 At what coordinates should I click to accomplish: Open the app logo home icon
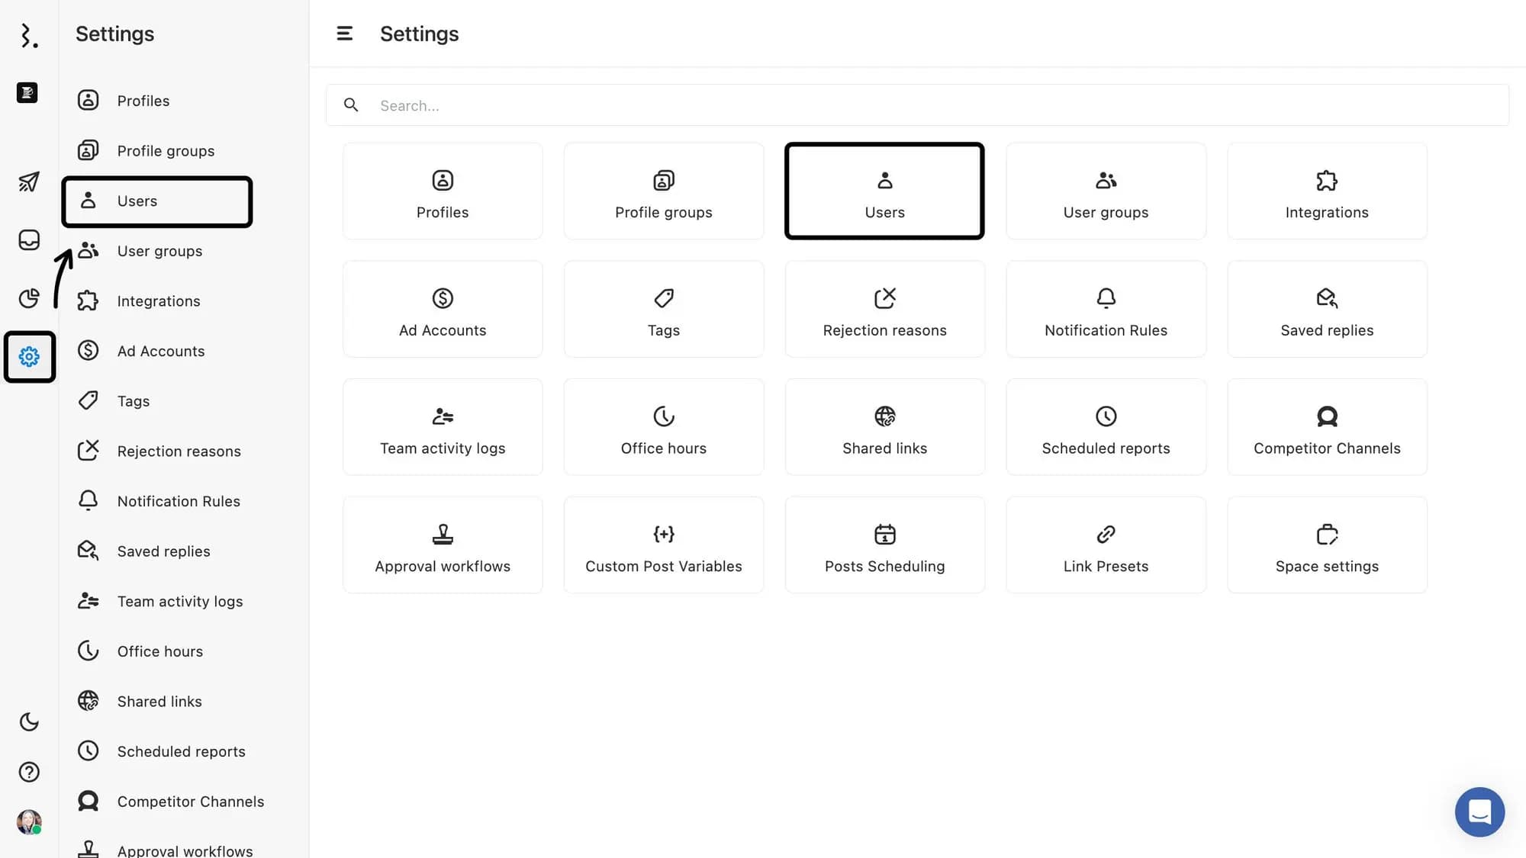[29, 35]
